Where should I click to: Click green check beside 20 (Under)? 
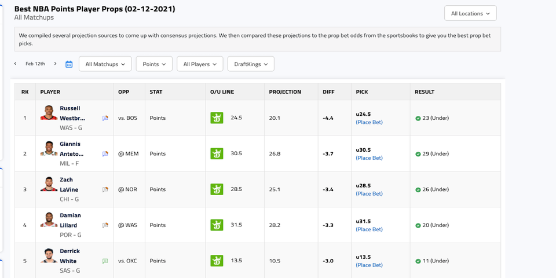point(418,225)
